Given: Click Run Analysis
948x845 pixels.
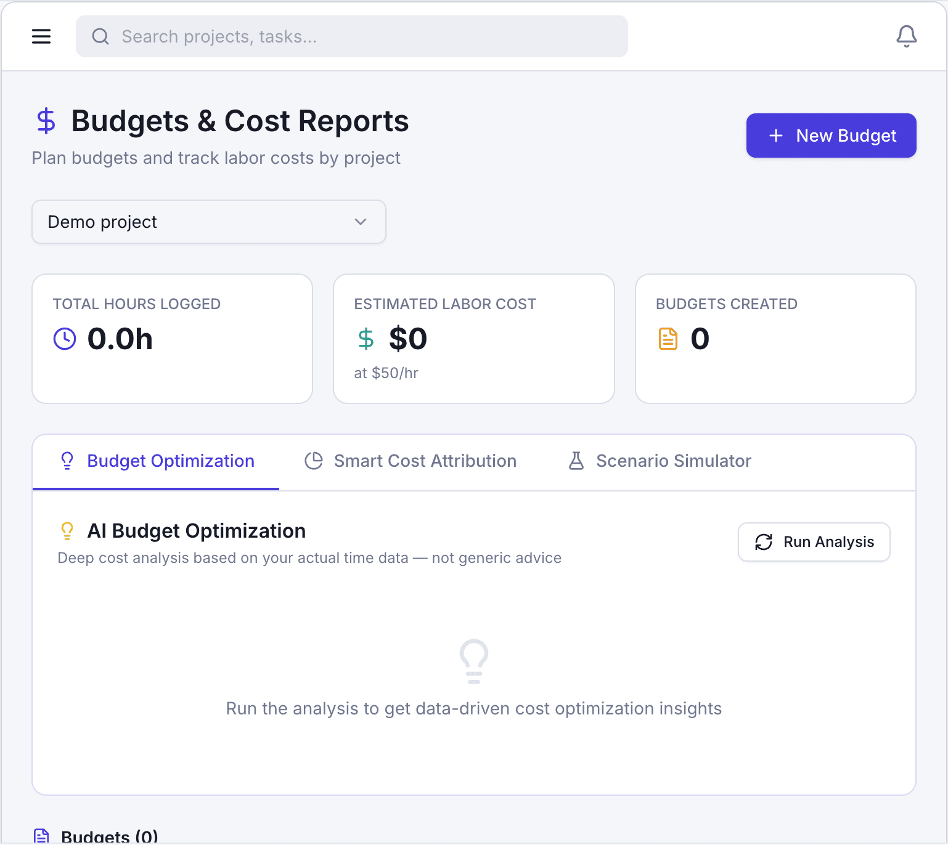Looking at the screenshot, I should click(x=814, y=542).
